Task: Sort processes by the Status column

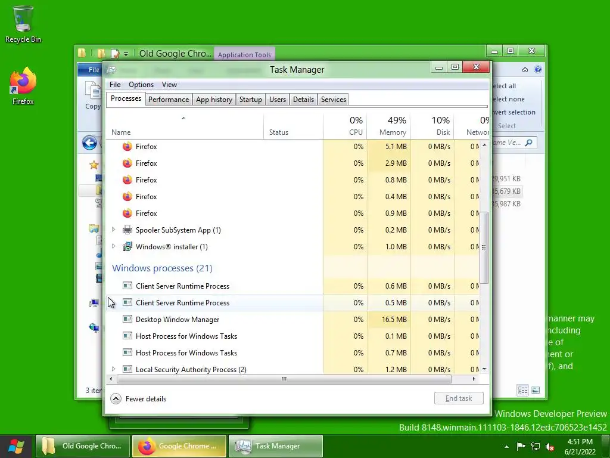Action: tap(293, 126)
